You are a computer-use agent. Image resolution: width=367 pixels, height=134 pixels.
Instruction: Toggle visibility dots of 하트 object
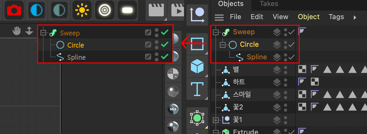286,82
